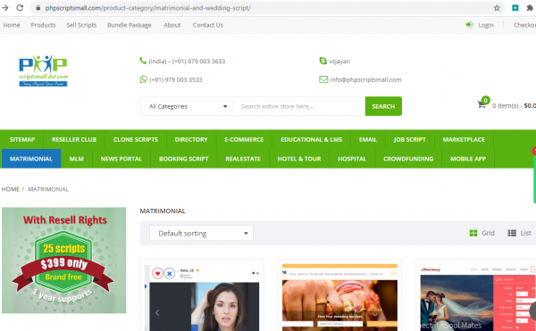Open the Matrimony bride and groom product thumbnail
The width and height of the screenshot is (536, 331).
pyautogui.click(x=478, y=298)
